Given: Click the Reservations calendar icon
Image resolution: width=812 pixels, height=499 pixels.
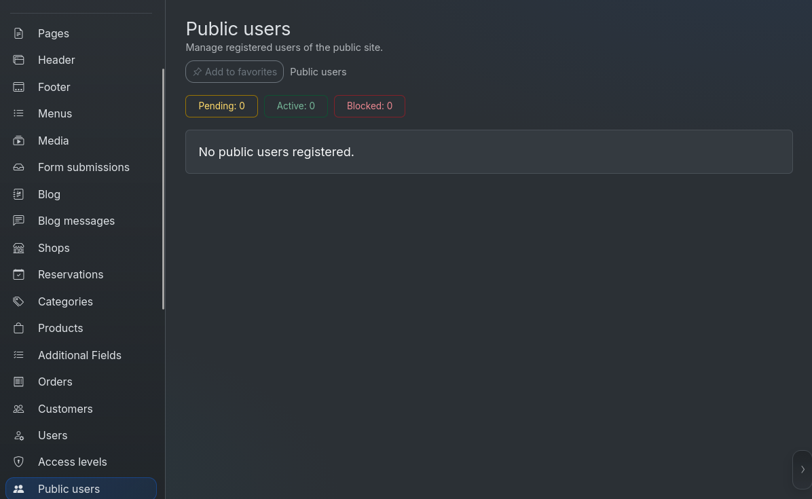Looking at the screenshot, I should coord(18,274).
